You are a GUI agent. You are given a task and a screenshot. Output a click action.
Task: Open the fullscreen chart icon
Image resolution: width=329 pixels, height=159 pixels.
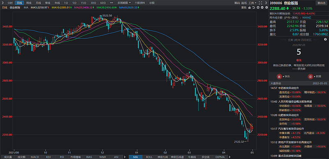click(x=261, y=3)
